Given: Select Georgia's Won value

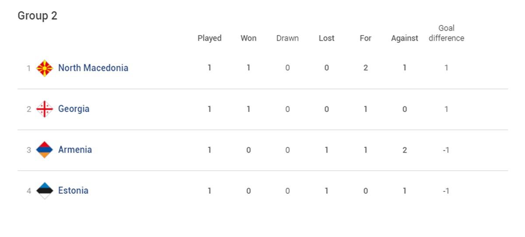Looking at the screenshot, I should [x=248, y=109].
